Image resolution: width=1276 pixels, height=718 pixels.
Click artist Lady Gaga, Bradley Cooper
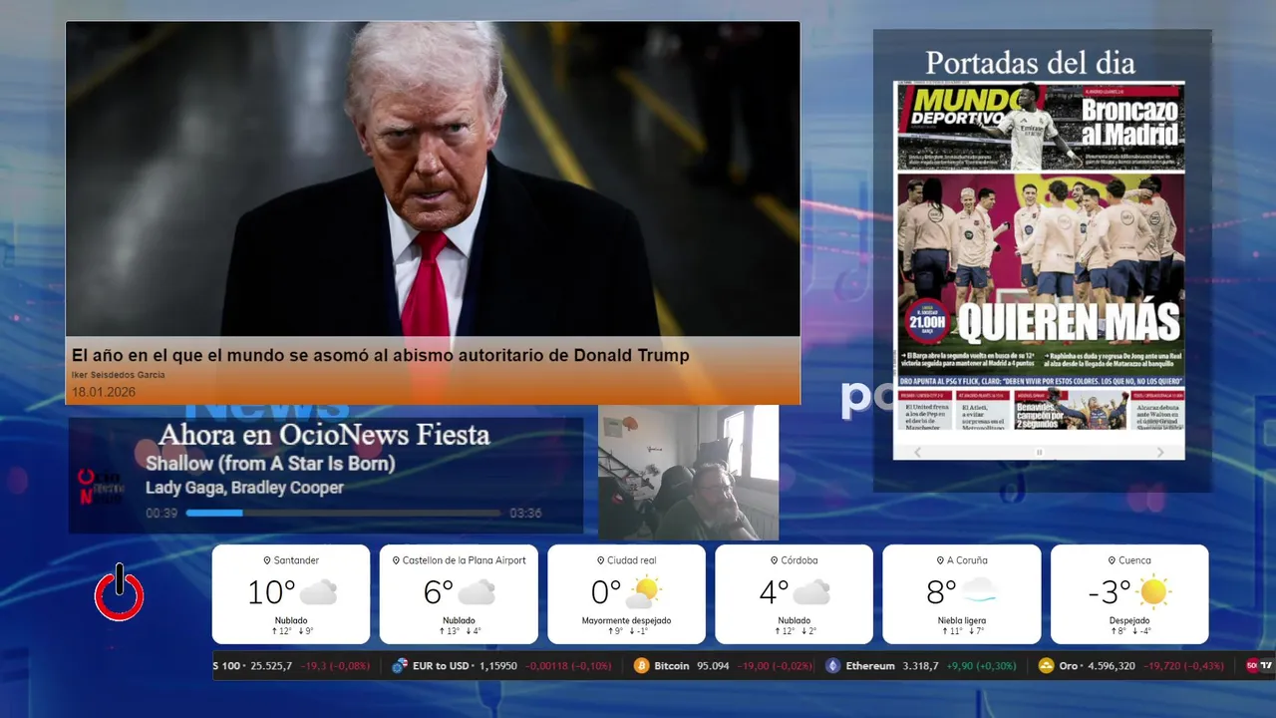coord(244,488)
